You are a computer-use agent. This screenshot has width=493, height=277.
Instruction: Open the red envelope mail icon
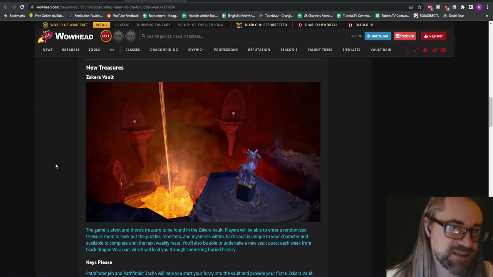443,50
